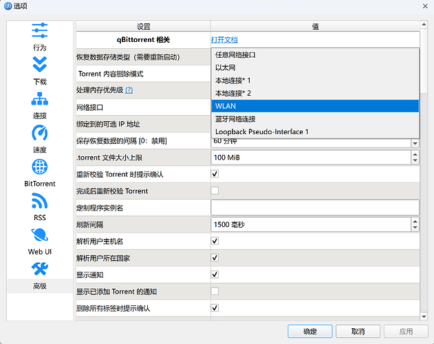The width and height of the screenshot is (434, 344).
Task: Click the 值 column header
Action: pos(315,26)
